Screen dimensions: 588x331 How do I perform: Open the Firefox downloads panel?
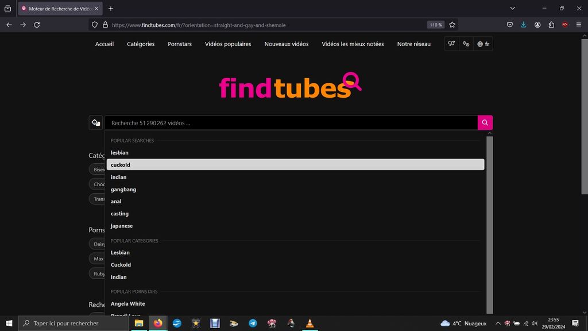[x=524, y=25]
